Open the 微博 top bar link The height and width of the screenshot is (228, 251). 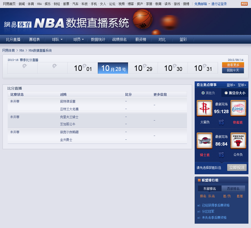[186, 4]
